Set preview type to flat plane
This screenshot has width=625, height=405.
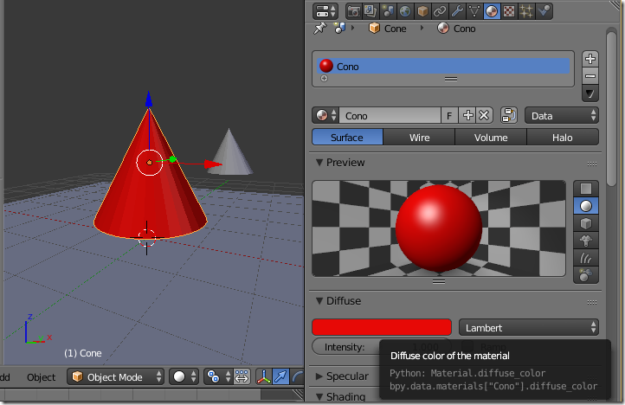point(586,189)
